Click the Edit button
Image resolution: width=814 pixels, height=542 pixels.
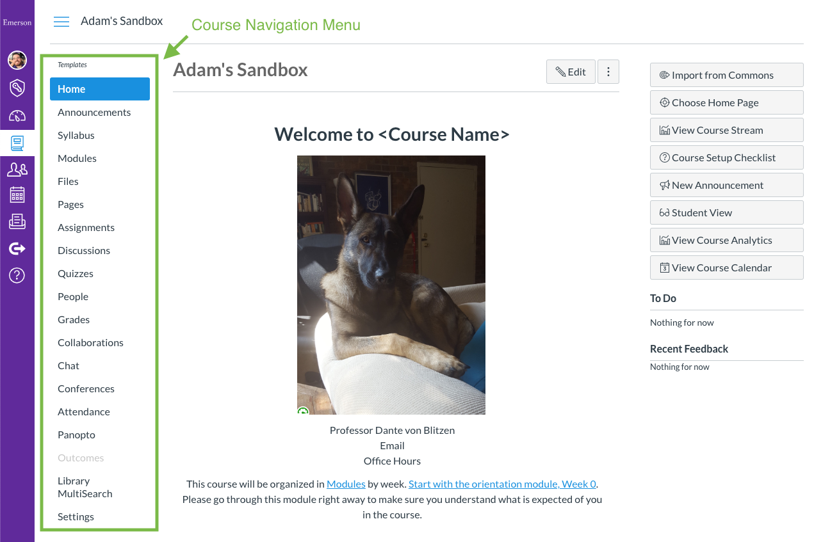point(571,72)
